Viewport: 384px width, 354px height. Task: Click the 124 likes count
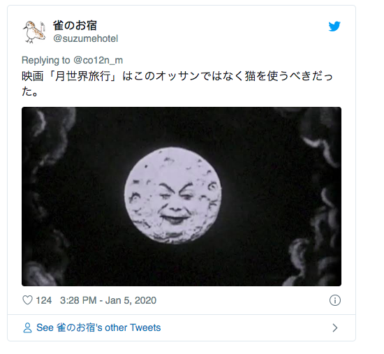coord(44,300)
